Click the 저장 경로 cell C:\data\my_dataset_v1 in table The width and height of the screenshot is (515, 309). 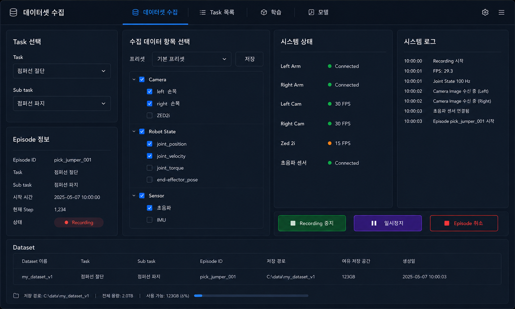pyautogui.click(x=291, y=277)
